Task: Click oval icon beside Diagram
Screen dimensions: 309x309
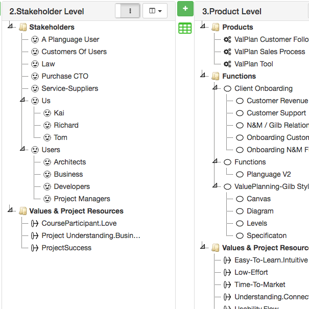Action: point(240,211)
